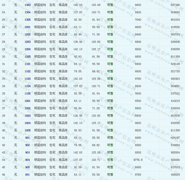Select room 1305 in the listing
185x180 pixels.
[28, 20]
